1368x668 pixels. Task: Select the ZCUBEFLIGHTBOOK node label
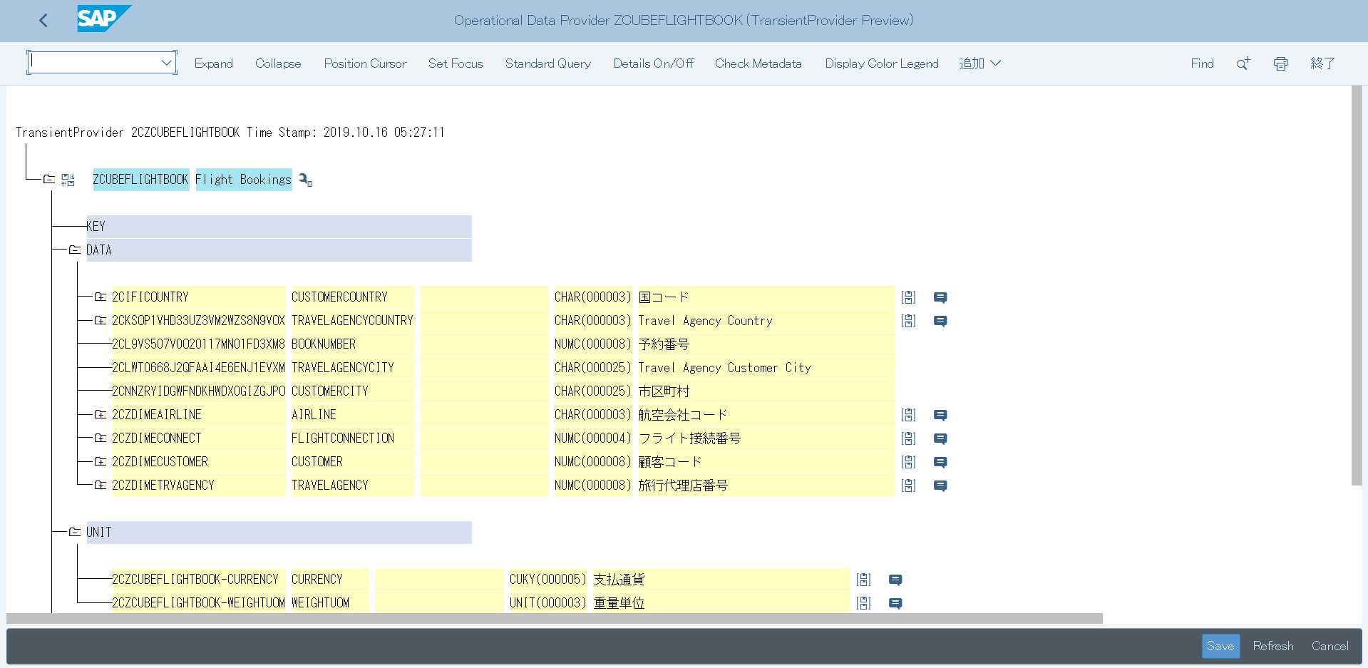140,180
